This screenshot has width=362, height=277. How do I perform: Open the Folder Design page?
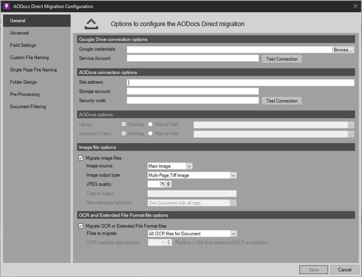tap(37, 82)
